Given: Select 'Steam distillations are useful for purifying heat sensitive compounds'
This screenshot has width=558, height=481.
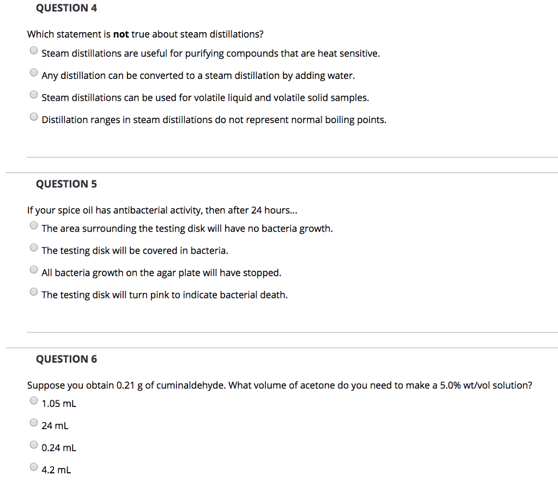Looking at the screenshot, I should pyautogui.click(x=33, y=50).
